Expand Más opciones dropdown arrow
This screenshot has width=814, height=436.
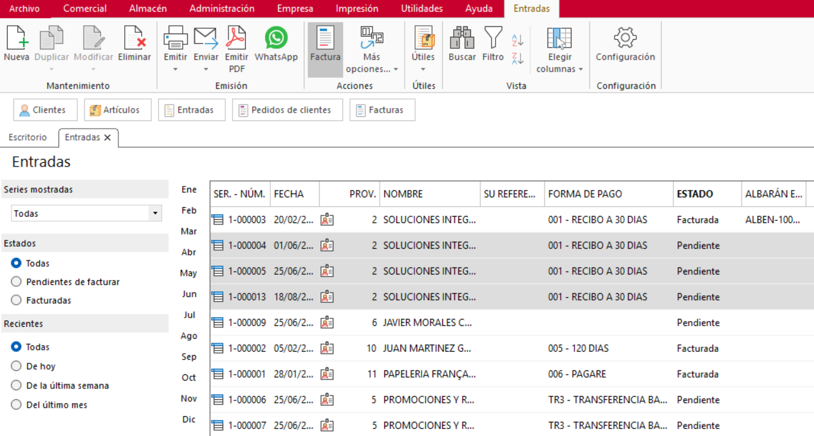coord(396,69)
